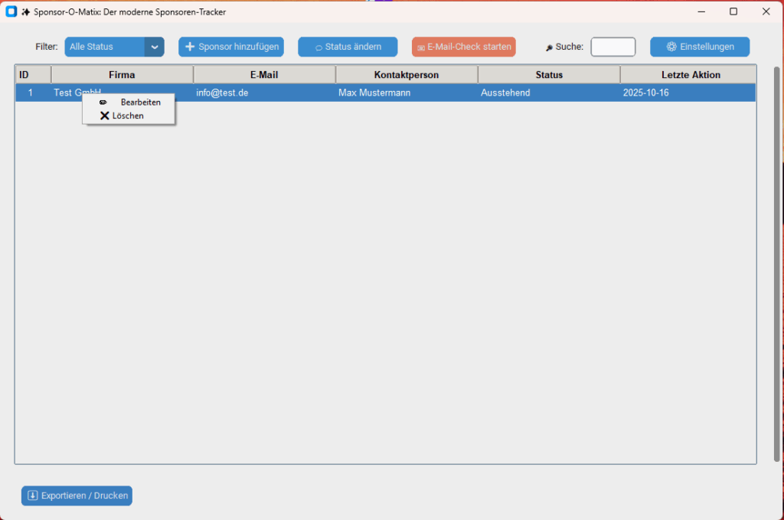This screenshot has width=784, height=520.
Task: Click the pencil icon beside Bearbeiten
Action: point(103,102)
